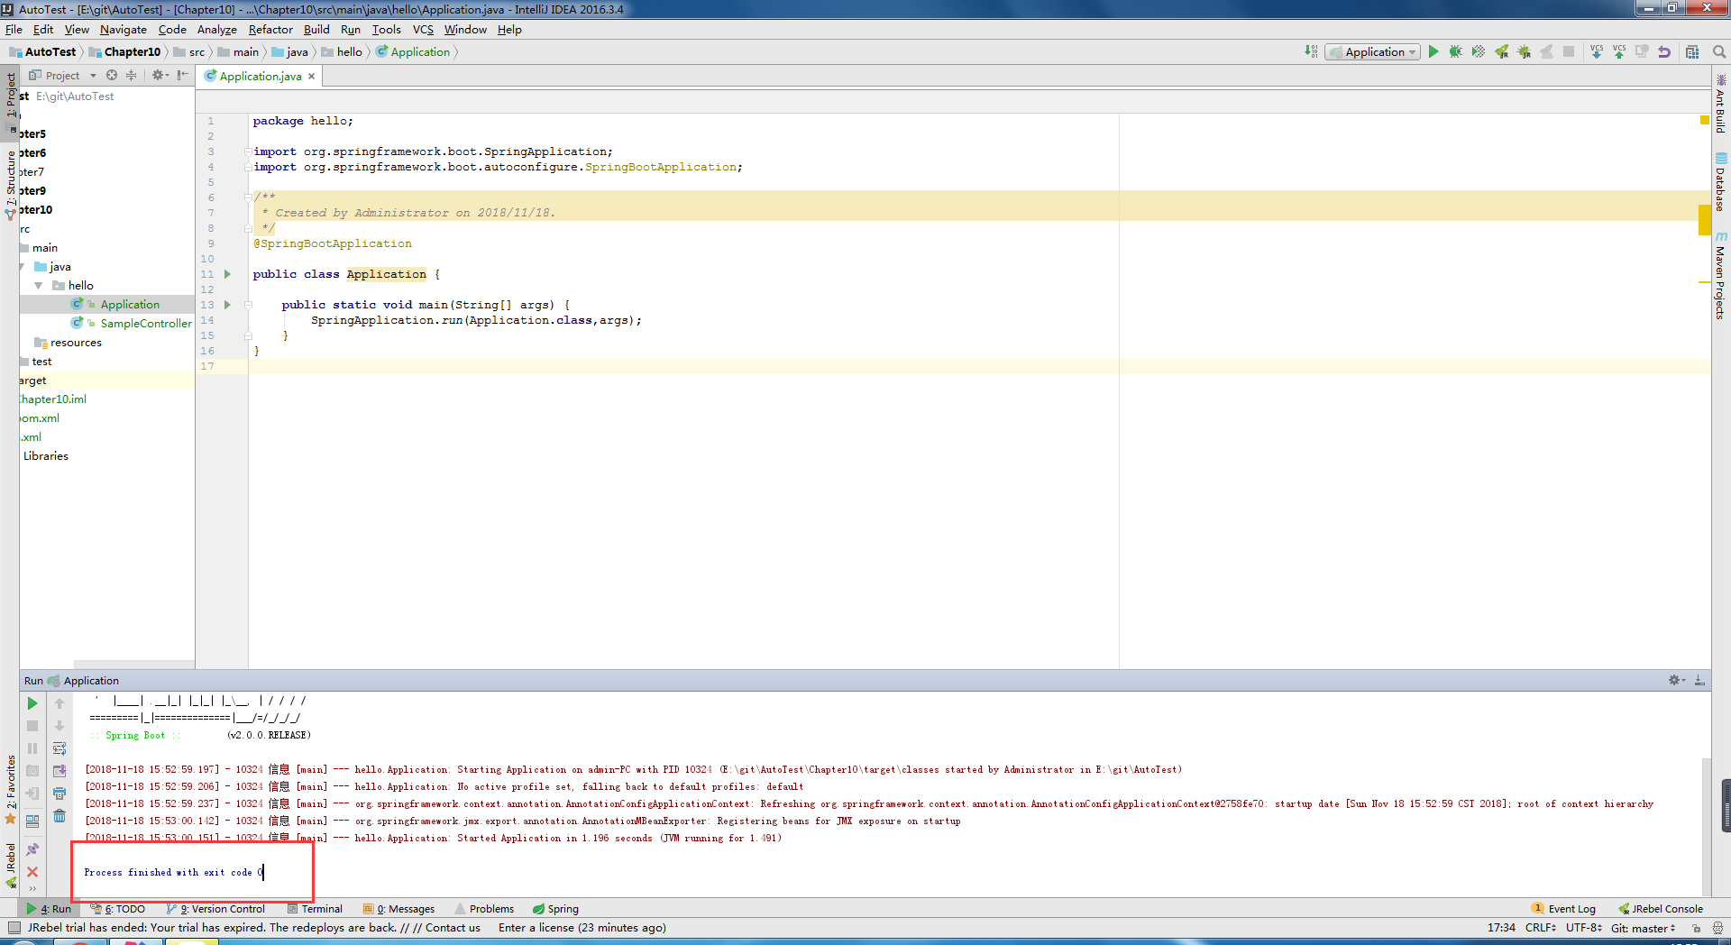The image size is (1731, 945).
Task: Collapse the hello package tree node
Action: (x=39, y=286)
